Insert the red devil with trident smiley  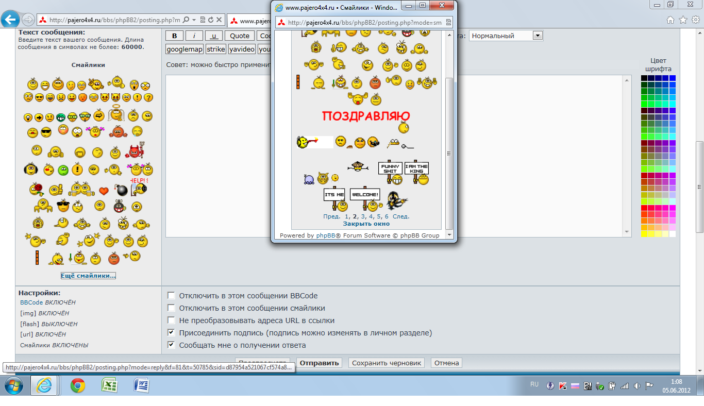(x=135, y=151)
